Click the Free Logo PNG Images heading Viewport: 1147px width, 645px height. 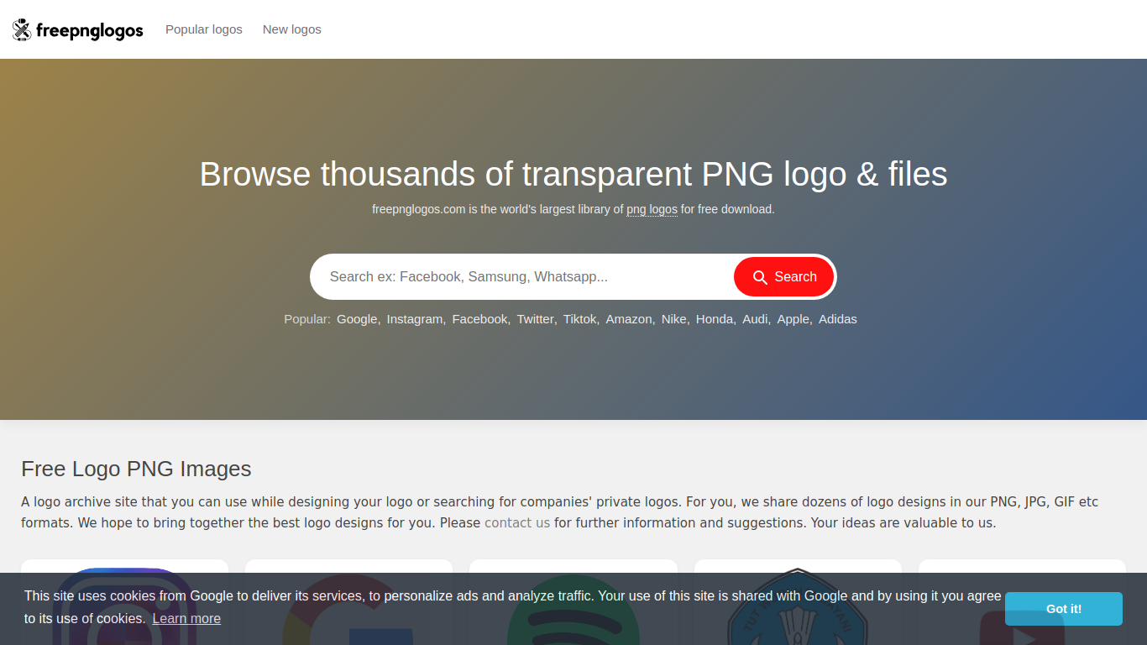[x=136, y=469]
